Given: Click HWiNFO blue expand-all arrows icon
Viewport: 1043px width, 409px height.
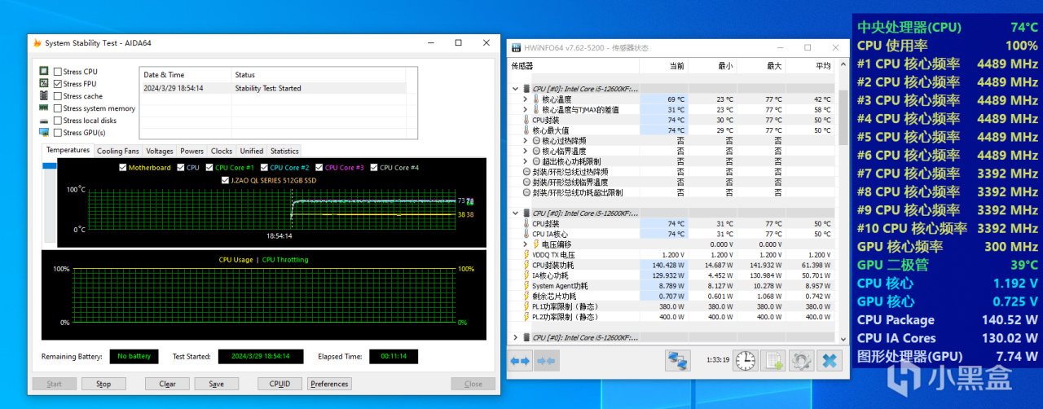Looking at the screenshot, I should 520,360.
